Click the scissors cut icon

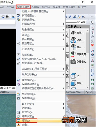[x=13, y=17]
